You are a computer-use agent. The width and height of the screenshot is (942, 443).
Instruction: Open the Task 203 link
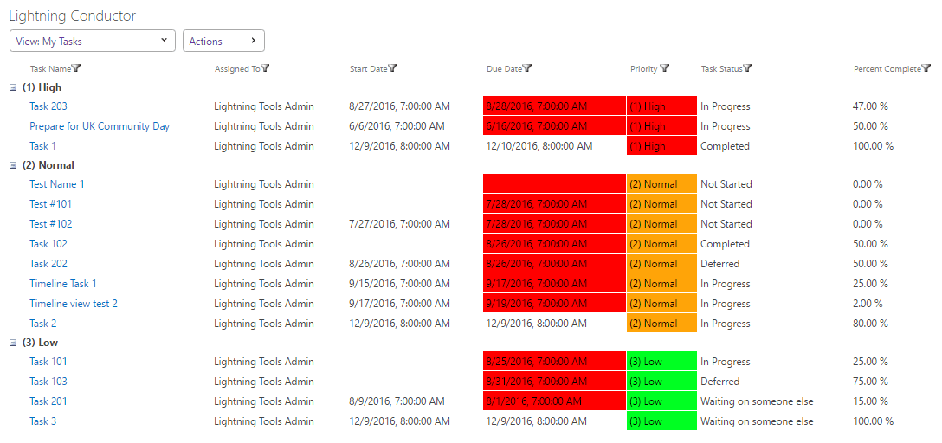48,106
